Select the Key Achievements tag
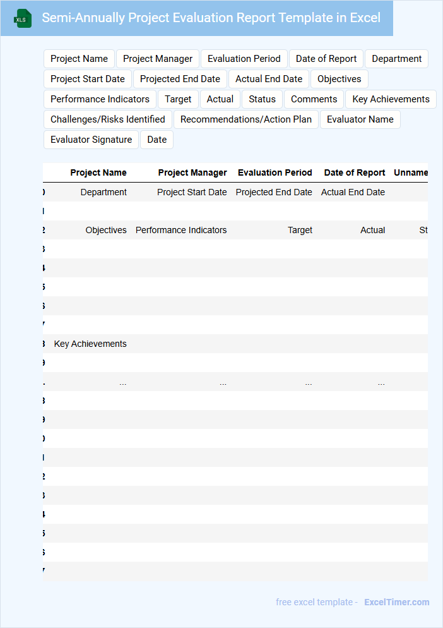Screen dimensions: 443x628 tap(391, 99)
